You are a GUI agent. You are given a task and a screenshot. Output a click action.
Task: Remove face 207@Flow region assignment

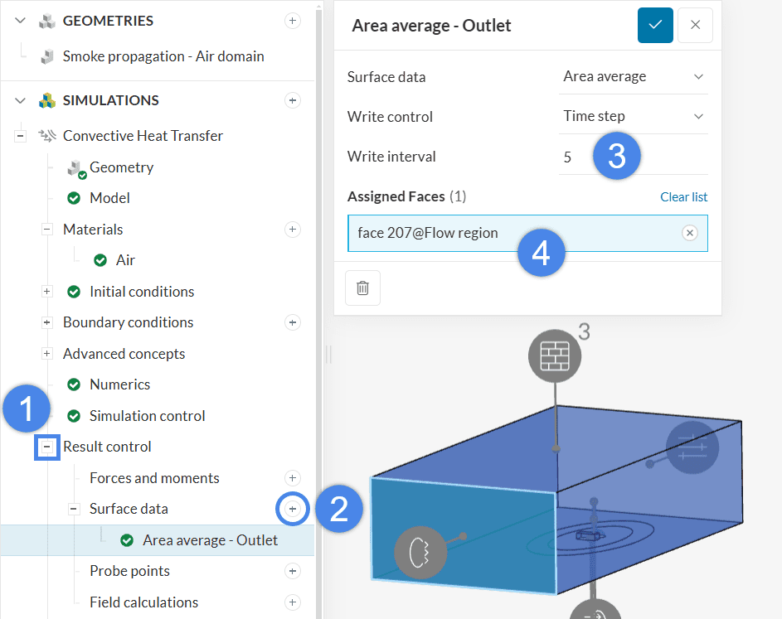click(689, 234)
